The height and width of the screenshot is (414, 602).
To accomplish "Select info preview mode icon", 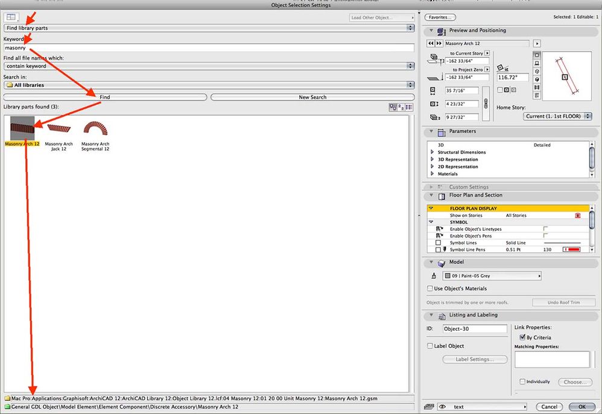I will tap(537, 95).
